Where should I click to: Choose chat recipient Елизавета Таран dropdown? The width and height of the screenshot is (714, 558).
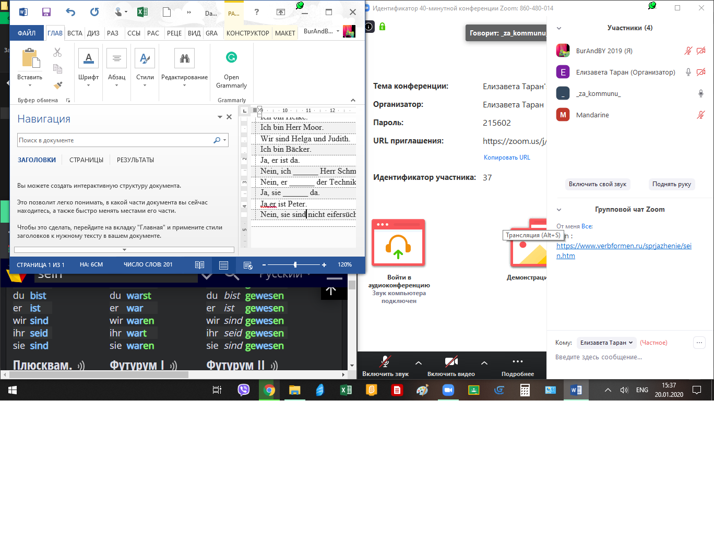tap(606, 343)
